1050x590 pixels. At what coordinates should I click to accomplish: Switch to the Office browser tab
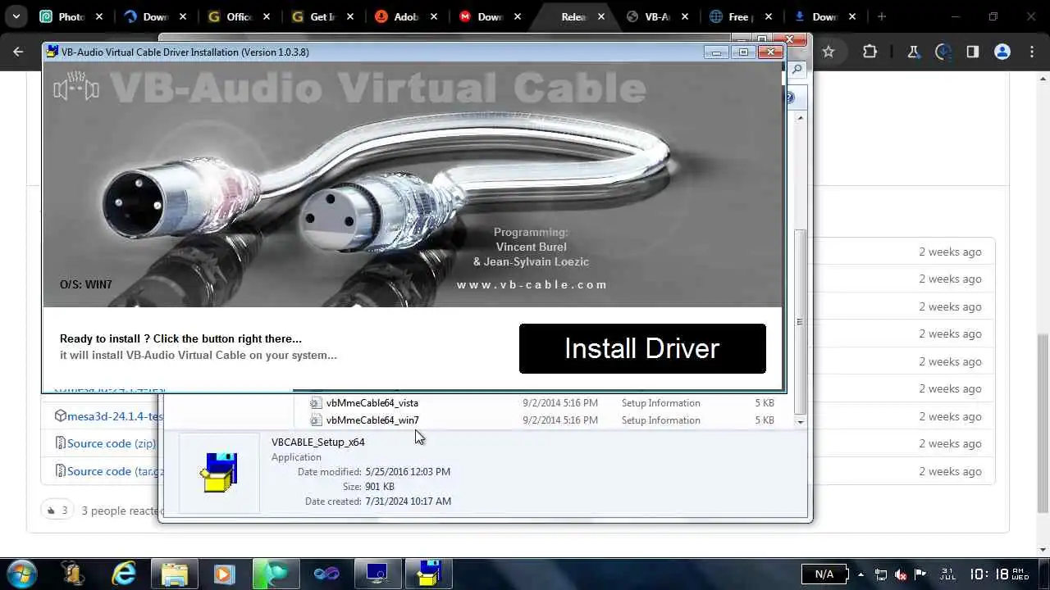(x=239, y=16)
